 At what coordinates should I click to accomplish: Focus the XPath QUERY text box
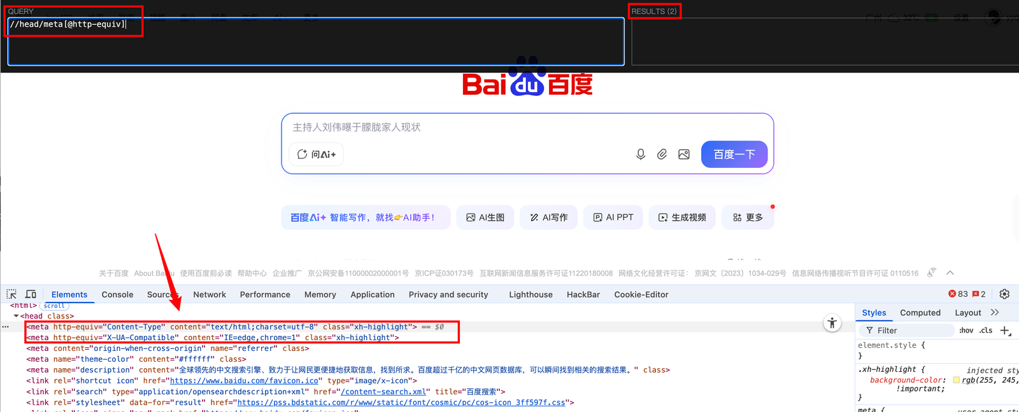[316, 41]
